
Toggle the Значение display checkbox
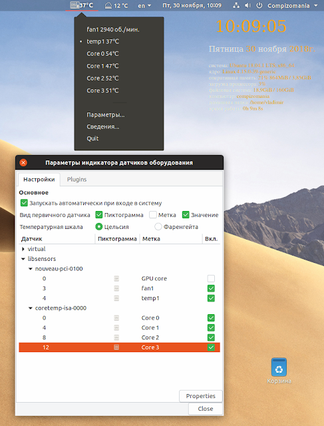click(186, 215)
